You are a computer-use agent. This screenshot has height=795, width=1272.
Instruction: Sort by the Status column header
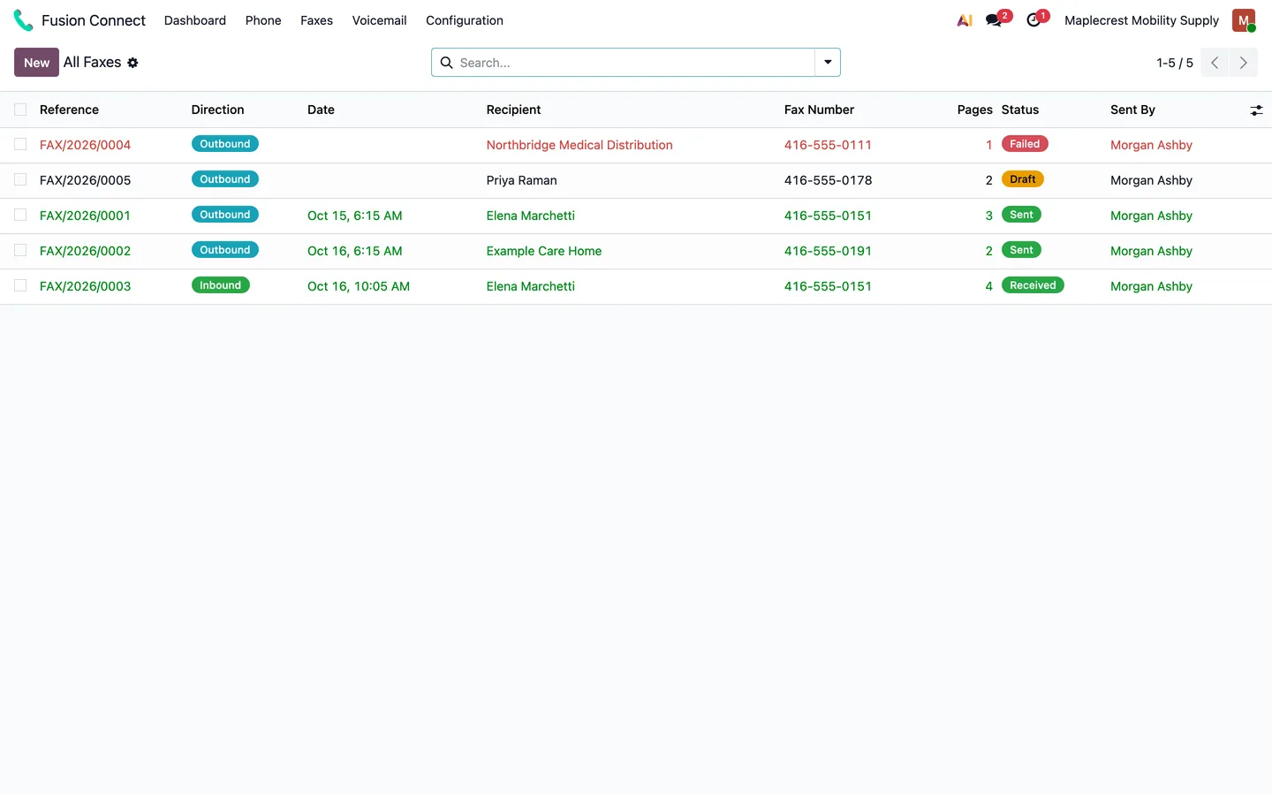point(1020,110)
